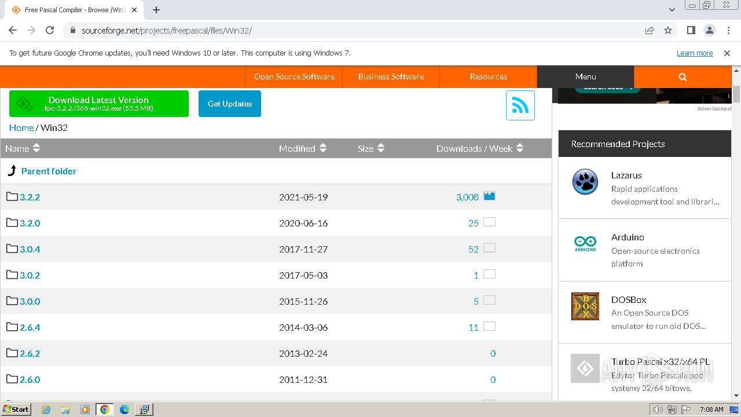
Task: Open Microsoft Edge from the taskbar
Action: pyautogui.click(x=124, y=409)
